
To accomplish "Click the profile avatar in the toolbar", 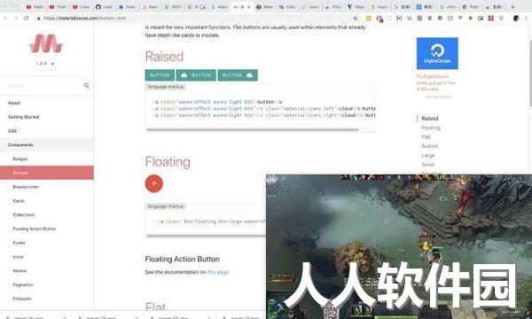I will click(x=516, y=19).
